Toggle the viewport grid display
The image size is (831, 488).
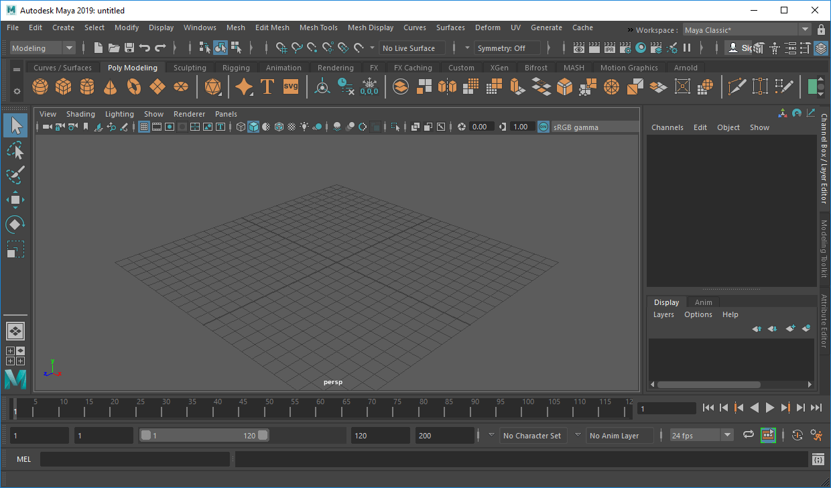tap(143, 127)
